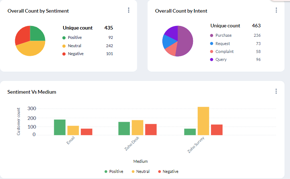Open the Sentiment Vs Medium options menu
This screenshot has height=179, width=290.
point(276,91)
